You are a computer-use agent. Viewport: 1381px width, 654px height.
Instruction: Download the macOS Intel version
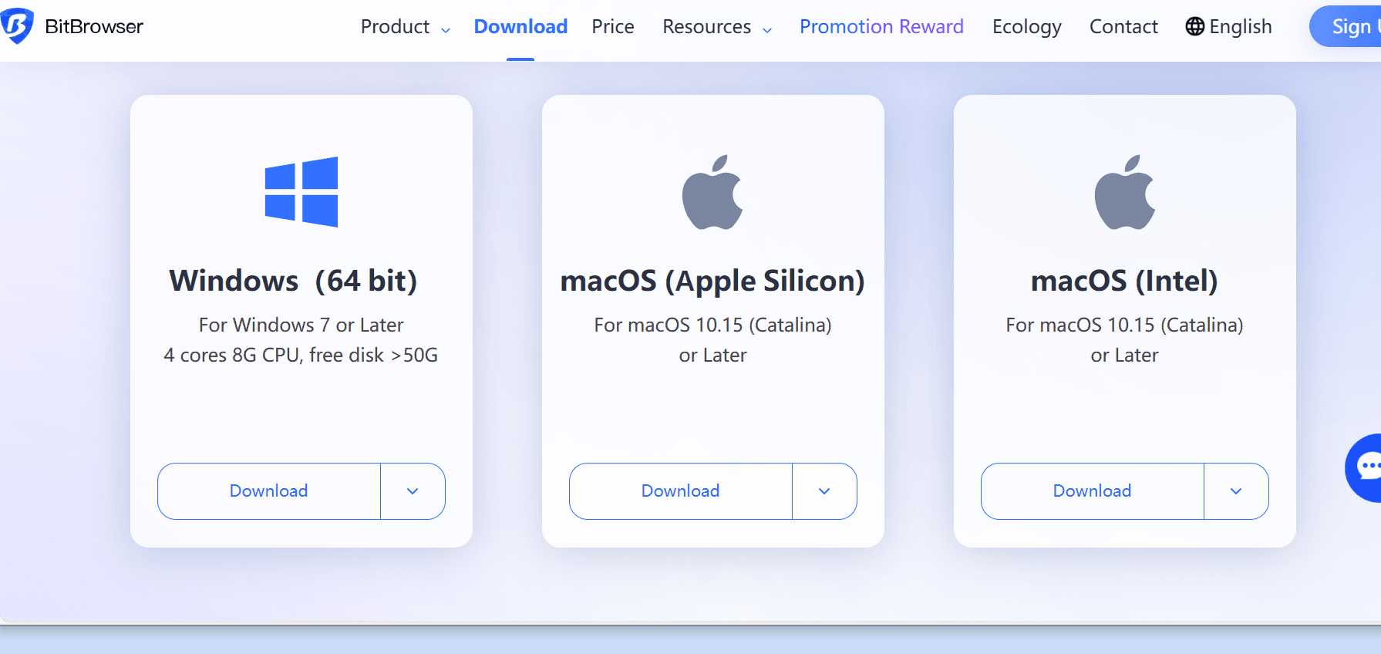1093,491
